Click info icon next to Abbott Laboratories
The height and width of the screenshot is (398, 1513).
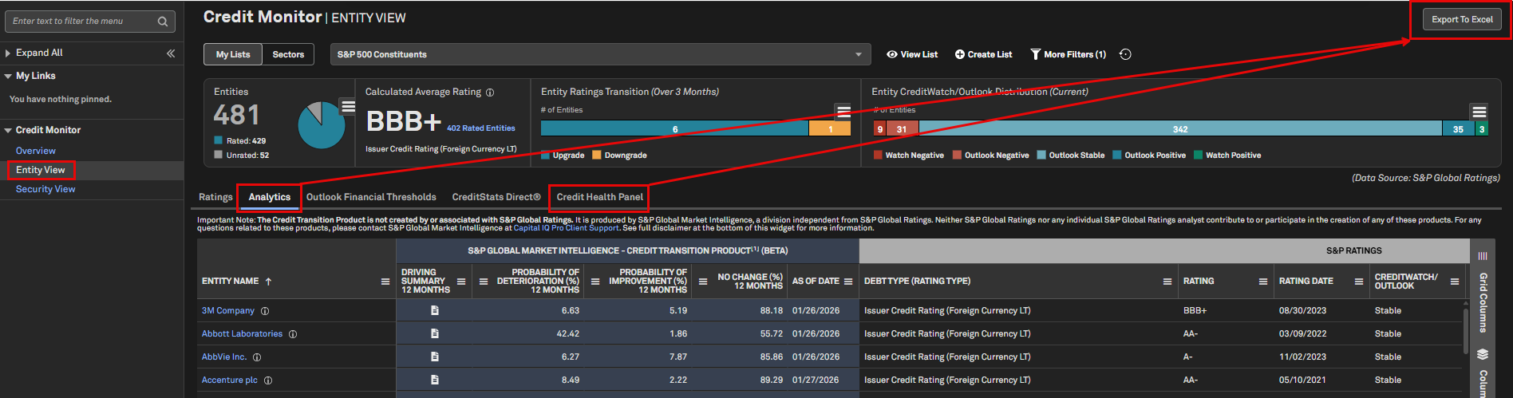click(x=293, y=334)
